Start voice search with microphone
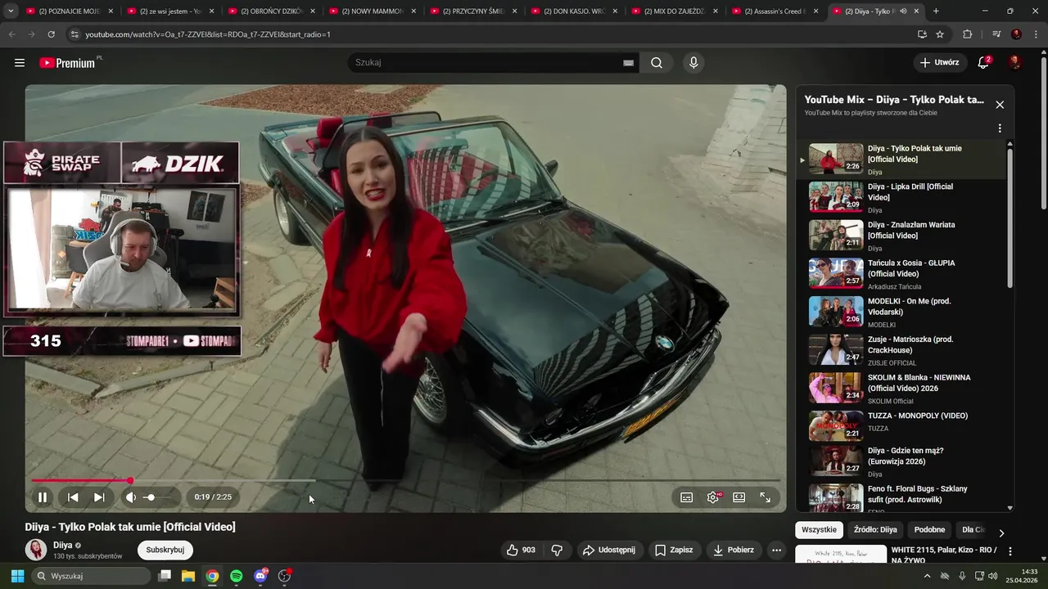Screen dimensions: 1048x589 (x=693, y=62)
